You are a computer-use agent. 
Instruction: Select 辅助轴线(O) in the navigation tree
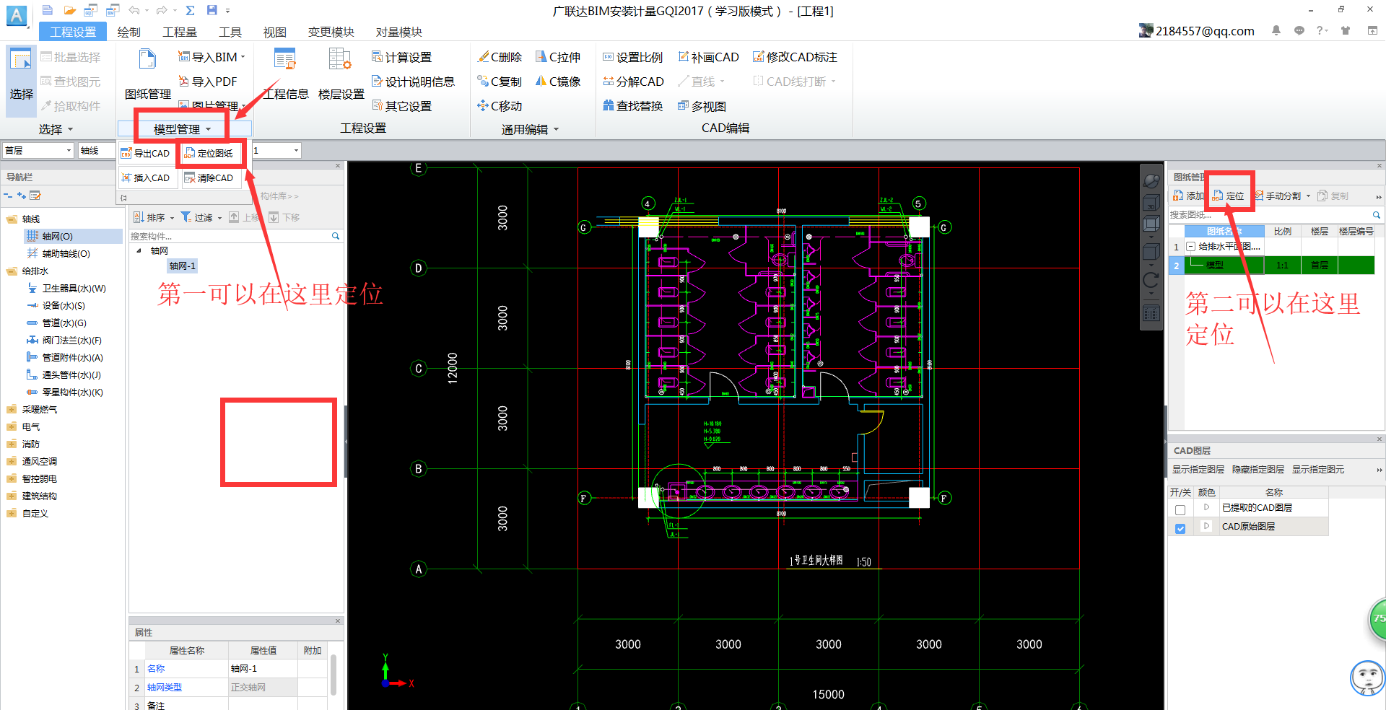coord(66,253)
